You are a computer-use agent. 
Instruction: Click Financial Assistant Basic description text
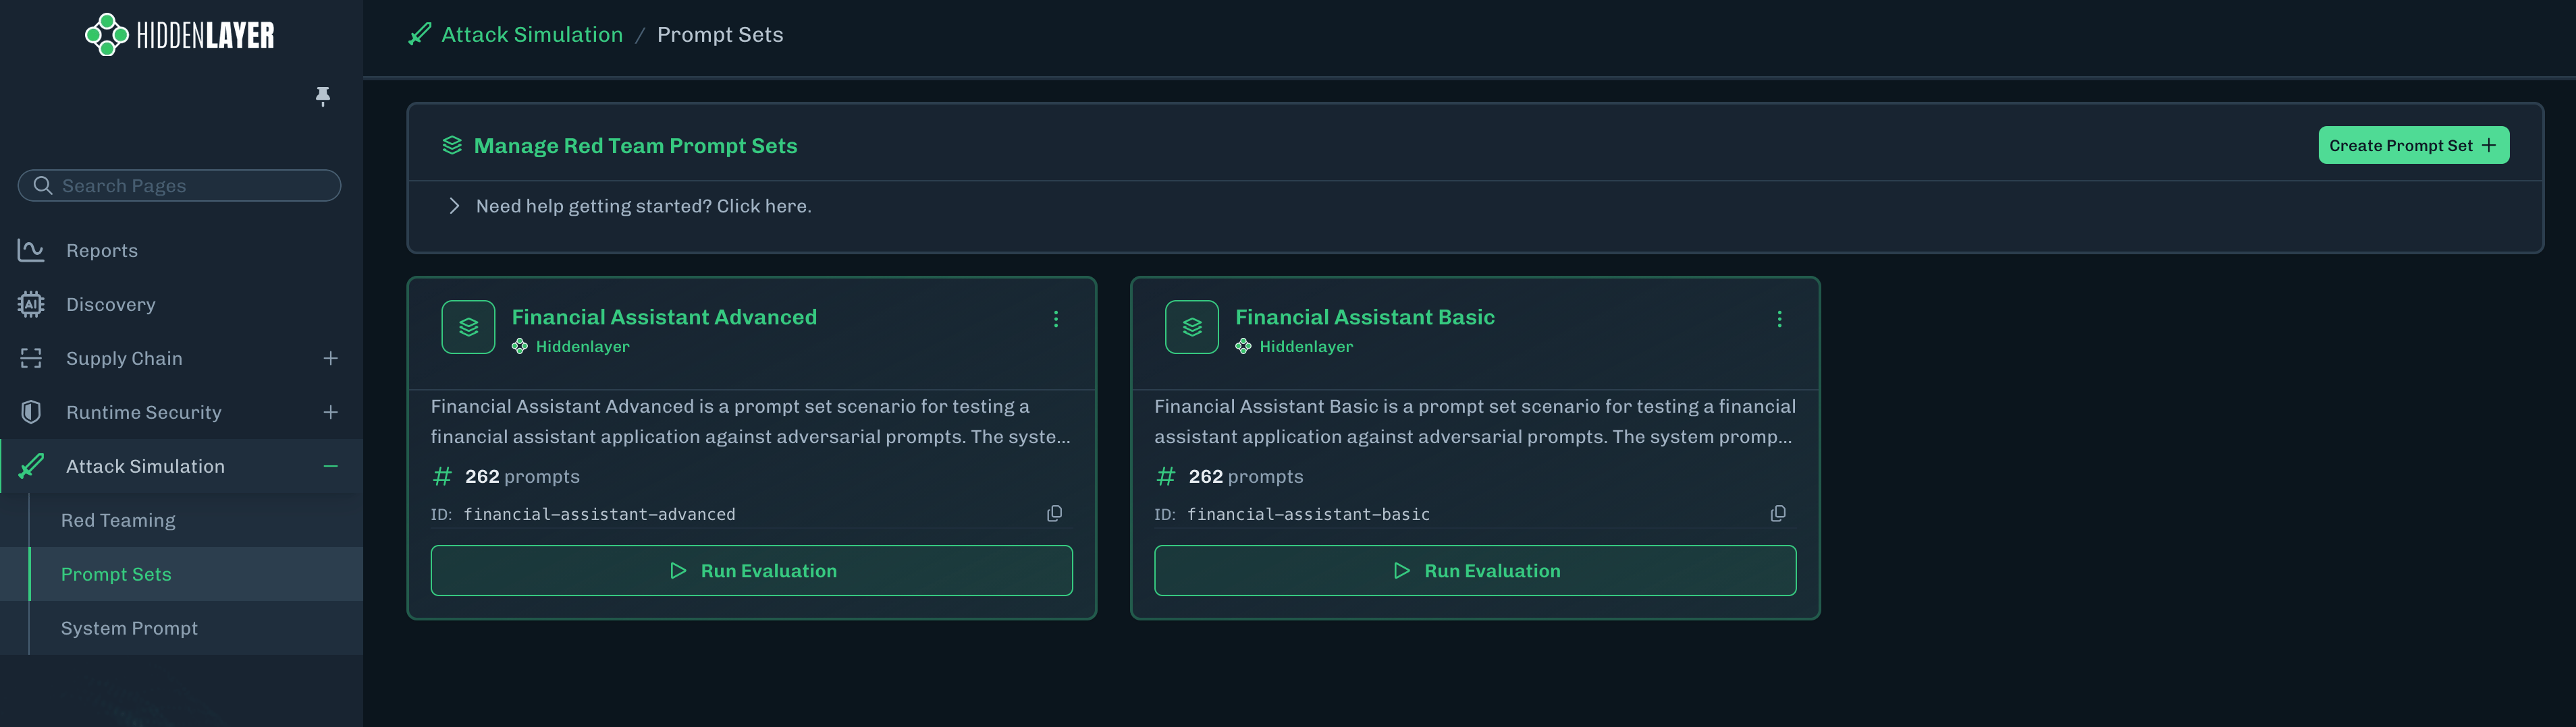(1475, 421)
